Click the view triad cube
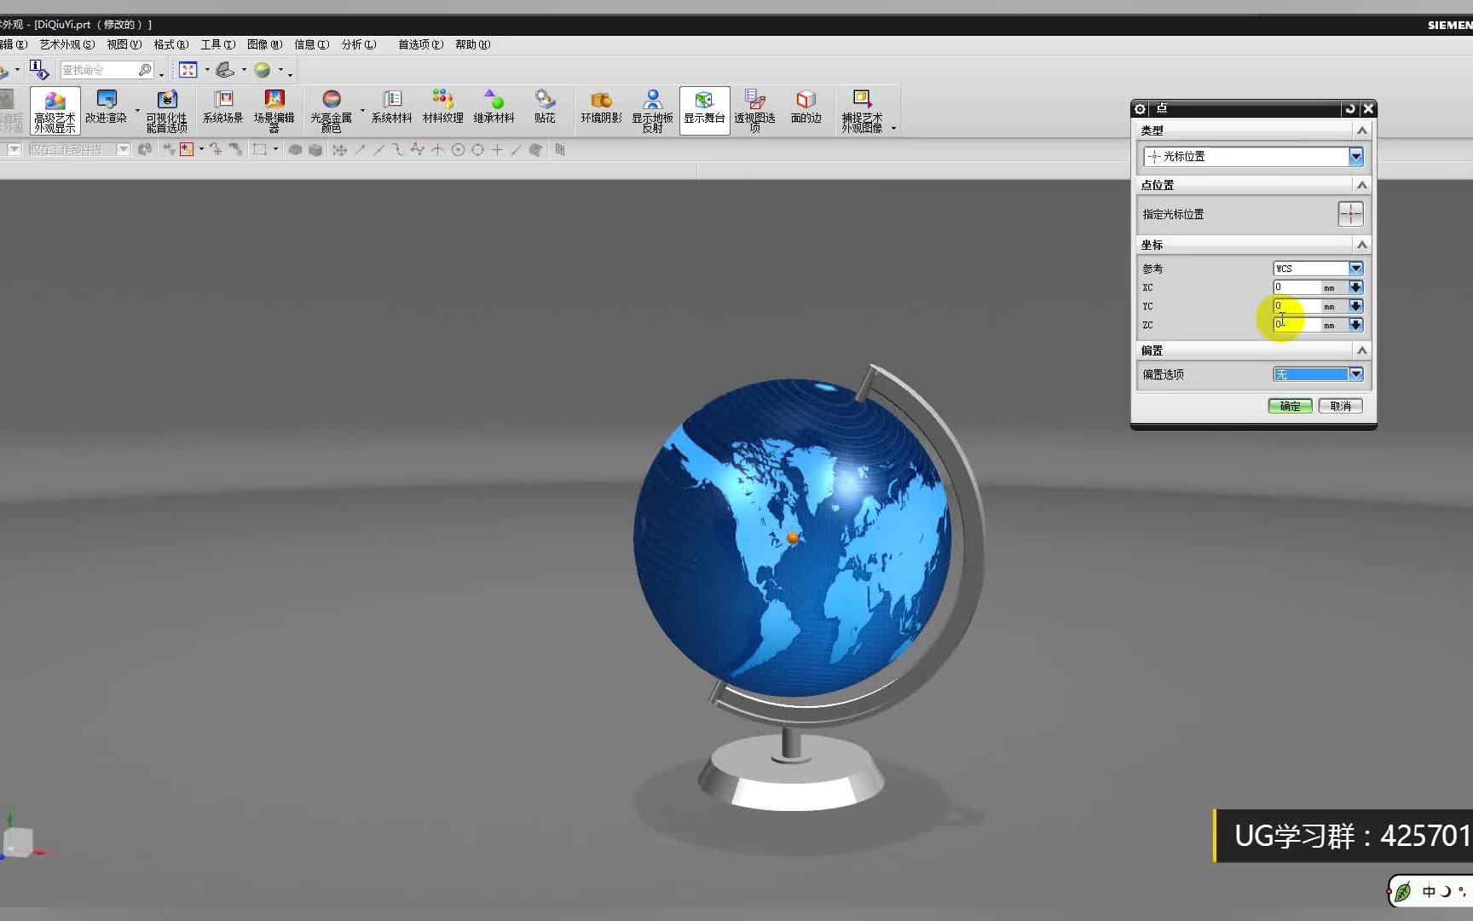This screenshot has width=1473, height=921. click(x=18, y=842)
